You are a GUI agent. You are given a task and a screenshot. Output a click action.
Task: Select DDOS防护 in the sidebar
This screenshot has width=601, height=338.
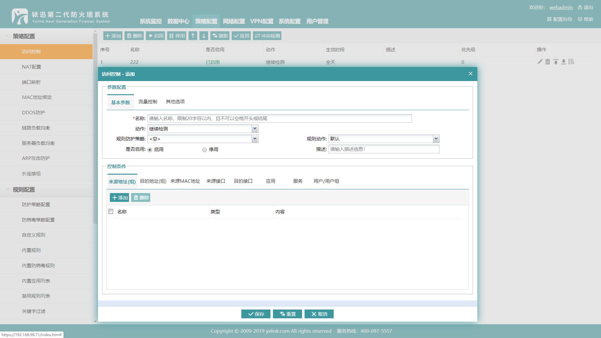tap(46, 112)
